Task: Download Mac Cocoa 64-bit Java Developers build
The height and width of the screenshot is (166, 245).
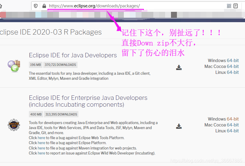Action: (x=233, y=66)
